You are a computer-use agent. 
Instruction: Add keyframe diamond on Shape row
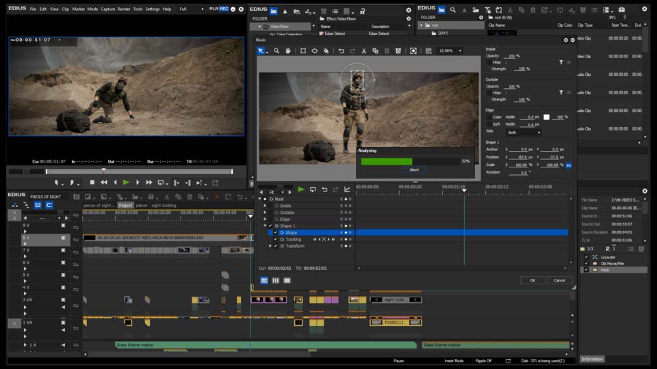[x=346, y=232]
